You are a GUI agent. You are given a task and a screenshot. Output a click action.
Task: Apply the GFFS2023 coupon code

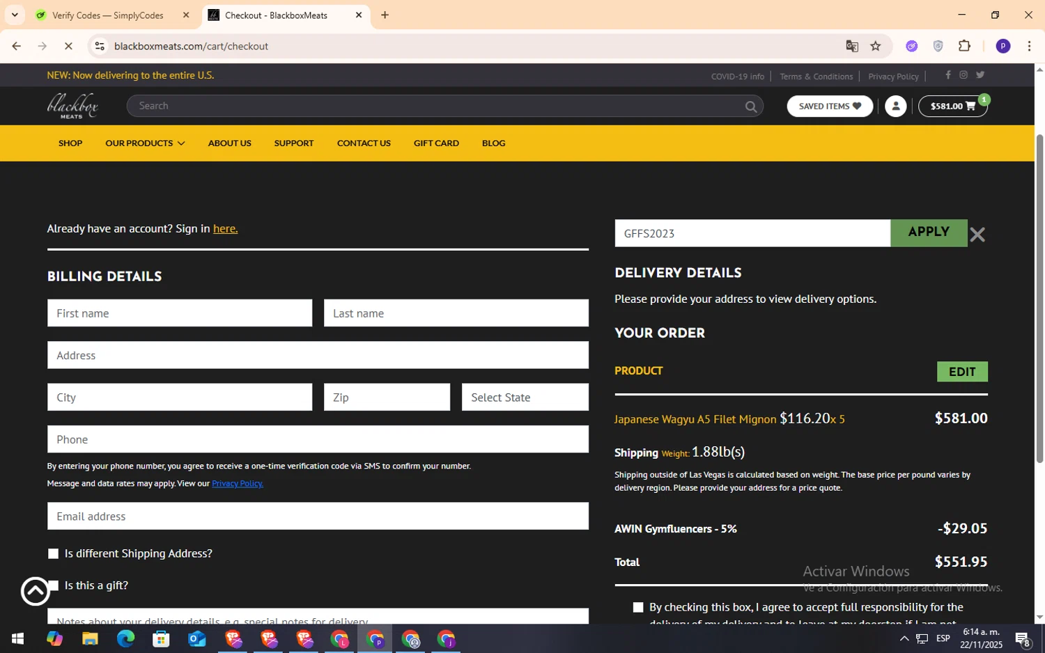929,233
